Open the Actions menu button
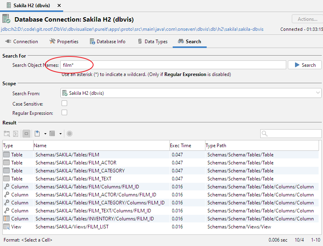The image size is (323, 246). coord(307,19)
